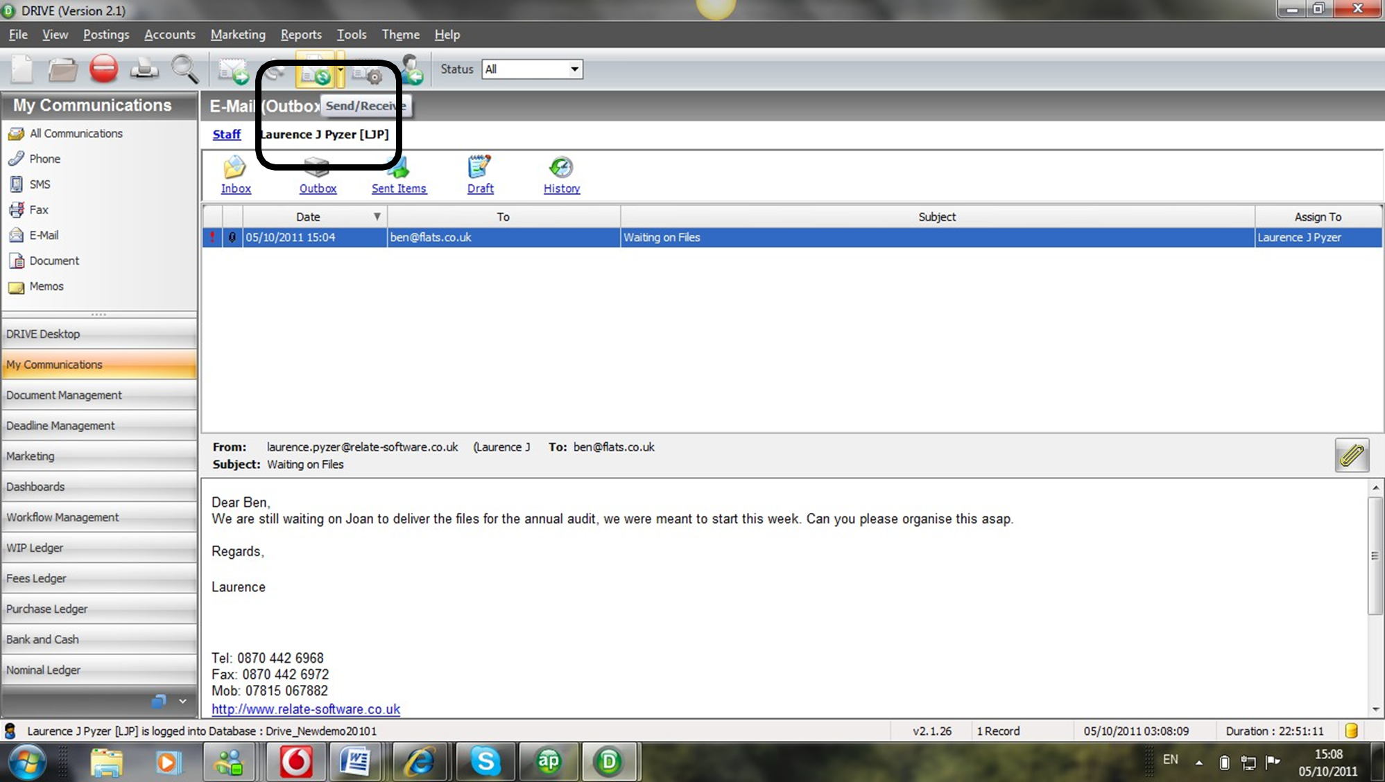Screen dimensions: 1385x782
Task: Expand the Send/Receive dropdown arrow
Action: (341, 70)
